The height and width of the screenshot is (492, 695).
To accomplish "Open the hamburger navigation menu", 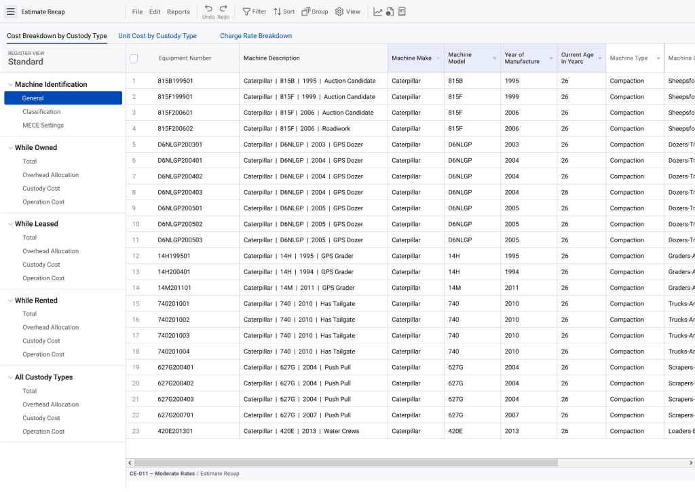I will pos(12,12).
